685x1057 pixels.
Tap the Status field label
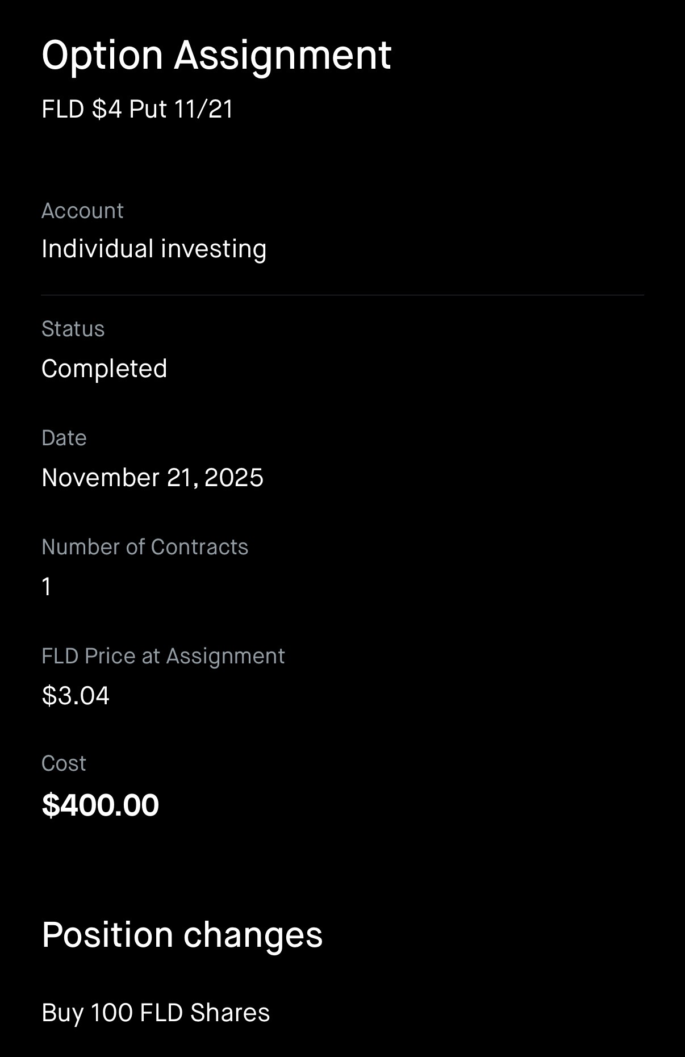click(x=73, y=329)
